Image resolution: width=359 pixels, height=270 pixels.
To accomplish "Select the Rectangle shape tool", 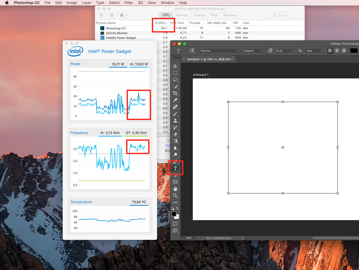I will pyautogui.click(x=175, y=182).
